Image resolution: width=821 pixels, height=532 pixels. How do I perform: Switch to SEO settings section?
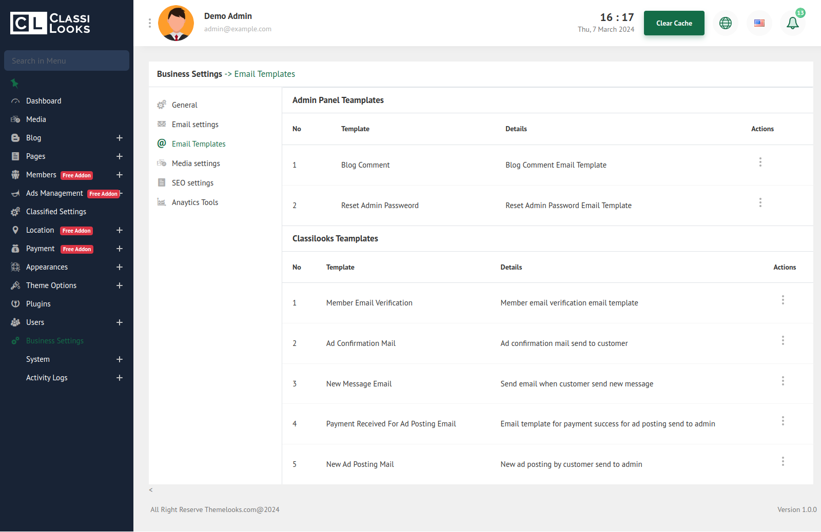point(192,183)
